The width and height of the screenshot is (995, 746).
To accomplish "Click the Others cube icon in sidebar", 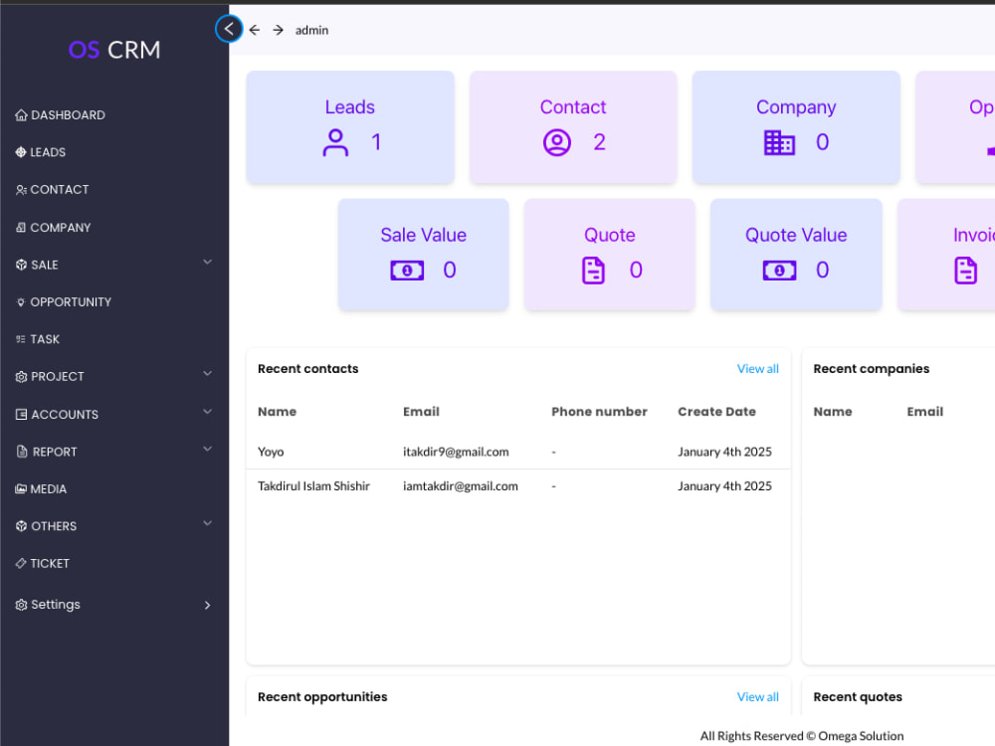I will click(21, 526).
